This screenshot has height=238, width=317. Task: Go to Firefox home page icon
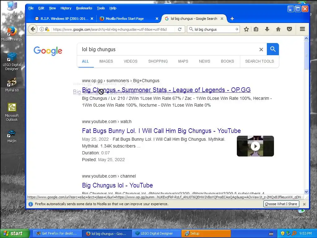point(278,29)
